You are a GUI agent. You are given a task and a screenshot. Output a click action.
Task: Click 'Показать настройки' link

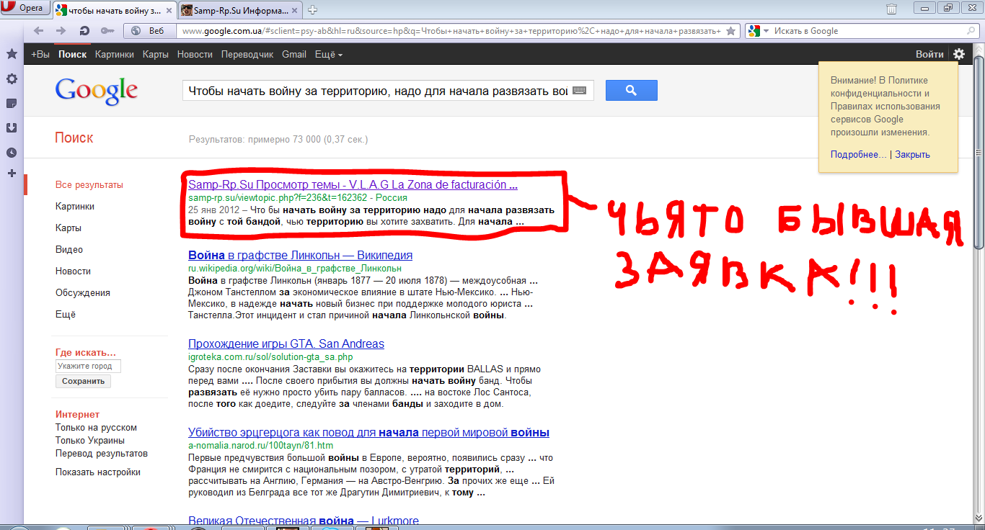(x=98, y=472)
